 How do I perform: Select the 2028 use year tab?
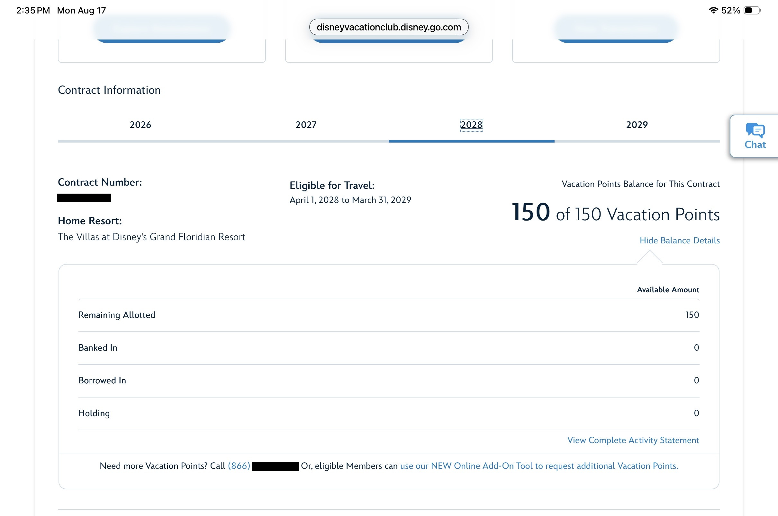(x=471, y=125)
